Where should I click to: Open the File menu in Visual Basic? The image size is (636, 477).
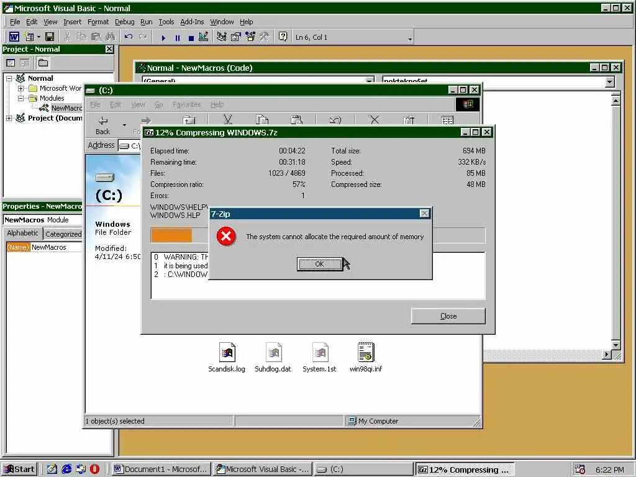coord(15,22)
